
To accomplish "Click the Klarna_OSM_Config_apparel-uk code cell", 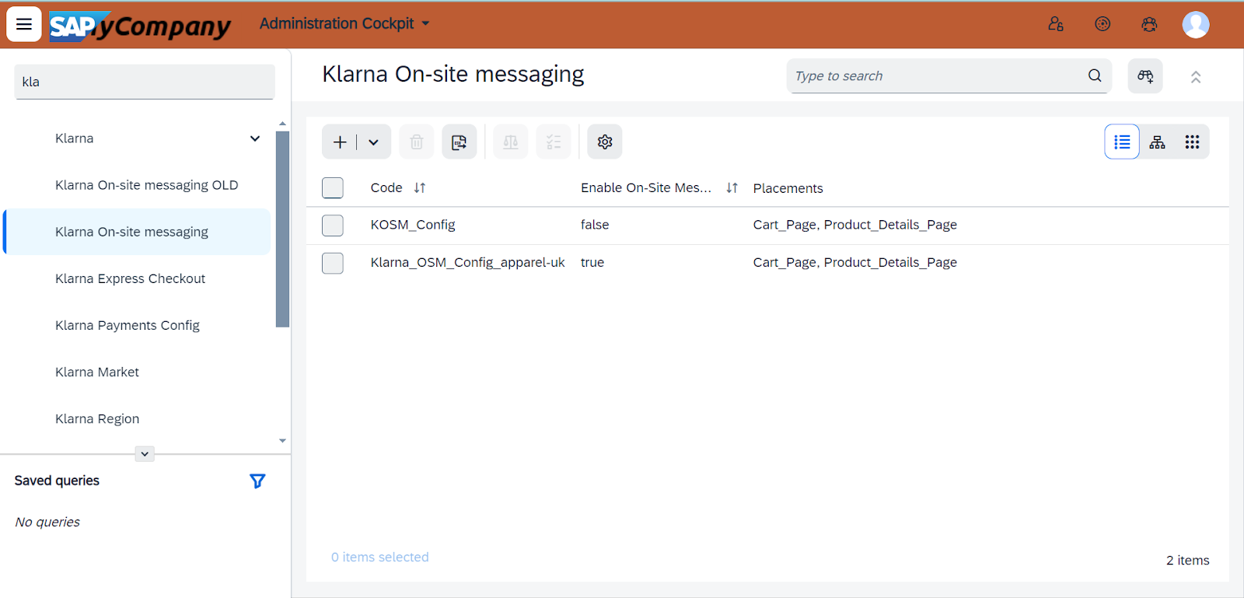I will click(x=468, y=262).
